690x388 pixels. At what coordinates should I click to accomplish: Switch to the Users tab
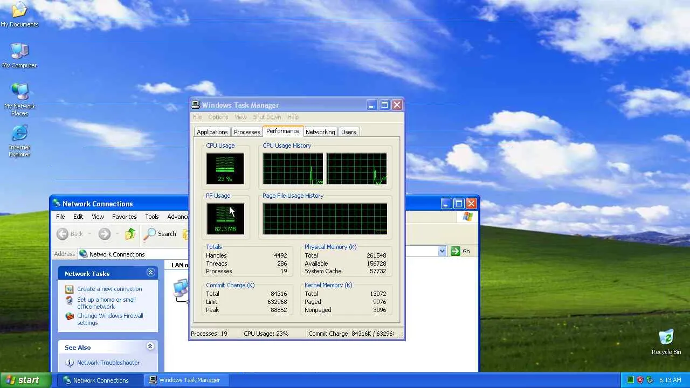[348, 132]
